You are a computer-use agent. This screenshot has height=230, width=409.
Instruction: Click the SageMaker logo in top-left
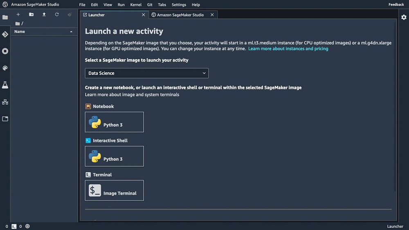5,4
